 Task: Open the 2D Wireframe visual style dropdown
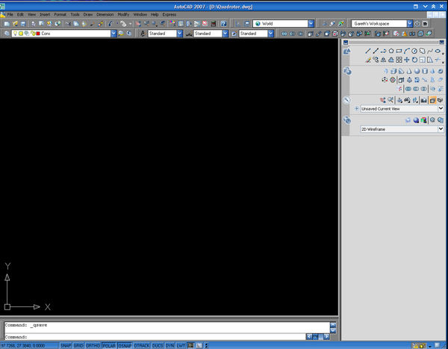tap(402, 129)
